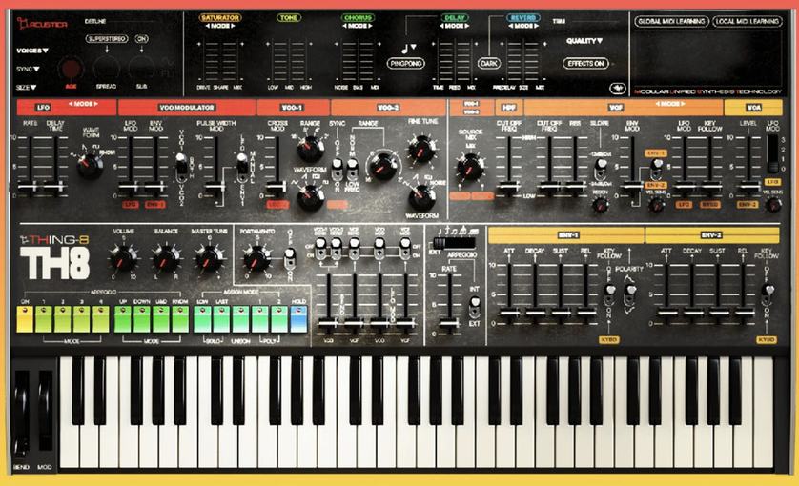Toggle the ENV-2 KEY FOLLOW switch

click(768, 295)
